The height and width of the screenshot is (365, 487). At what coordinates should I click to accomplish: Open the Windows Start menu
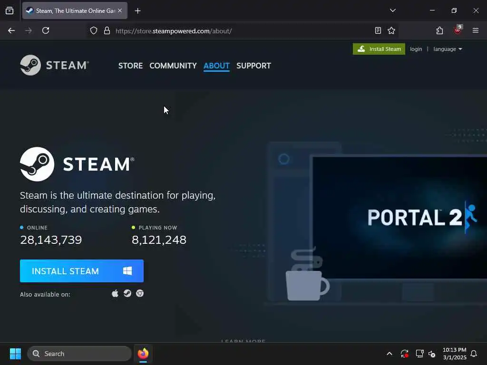pyautogui.click(x=15, y=354)
